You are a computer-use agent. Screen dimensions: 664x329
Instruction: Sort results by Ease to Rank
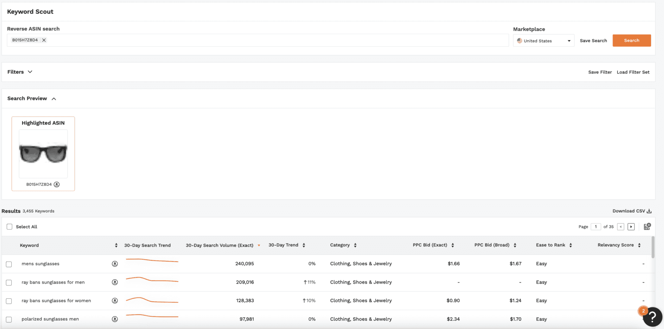tap(571, 245)
